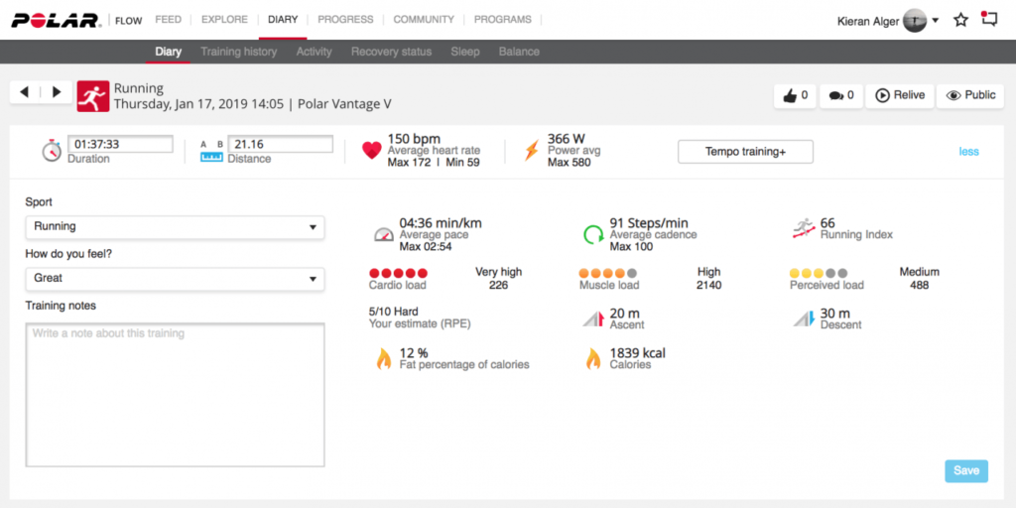Viewport: 1016px width, 508px height.
Task: Click the Save button
Action: pyautogui.click(x=965, y=470)
